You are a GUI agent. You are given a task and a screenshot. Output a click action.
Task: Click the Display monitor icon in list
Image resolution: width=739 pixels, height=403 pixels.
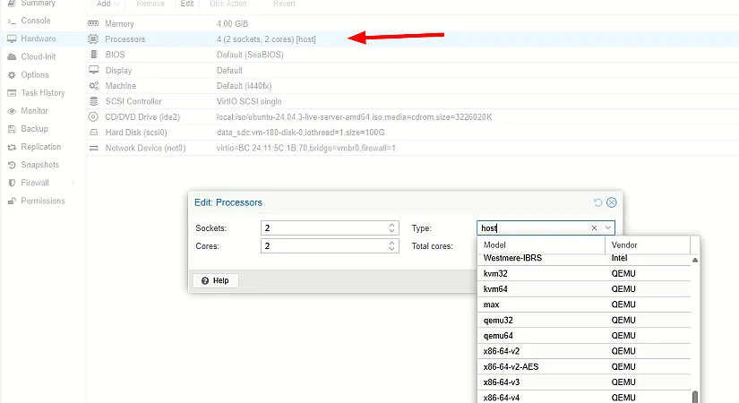pos(94,70)
